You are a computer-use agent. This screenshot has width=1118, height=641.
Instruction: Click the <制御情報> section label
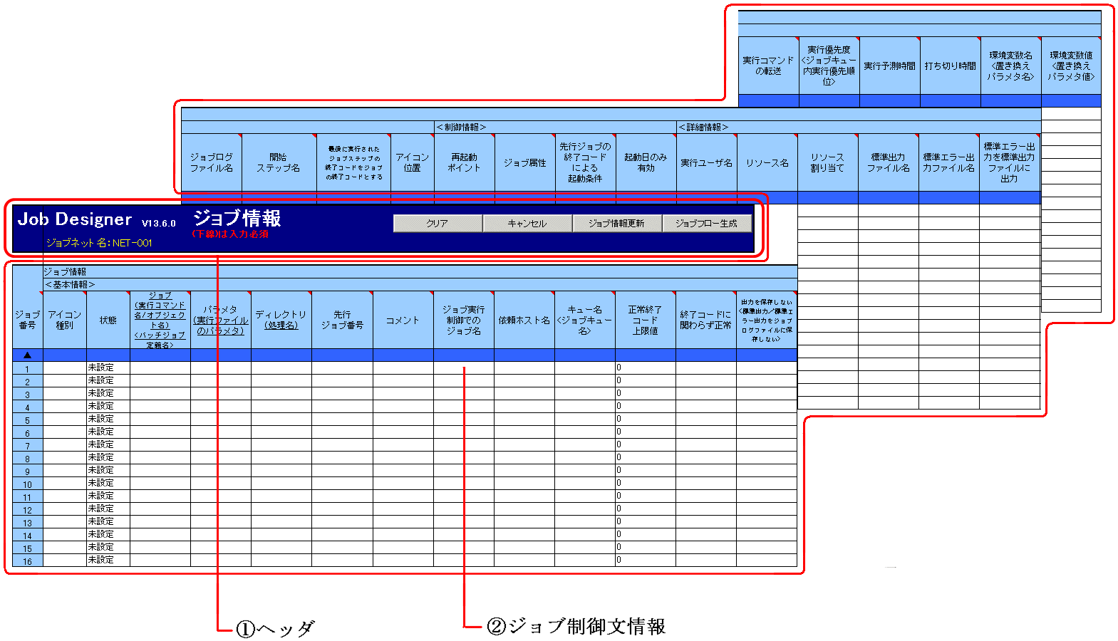tap(462, 127)
